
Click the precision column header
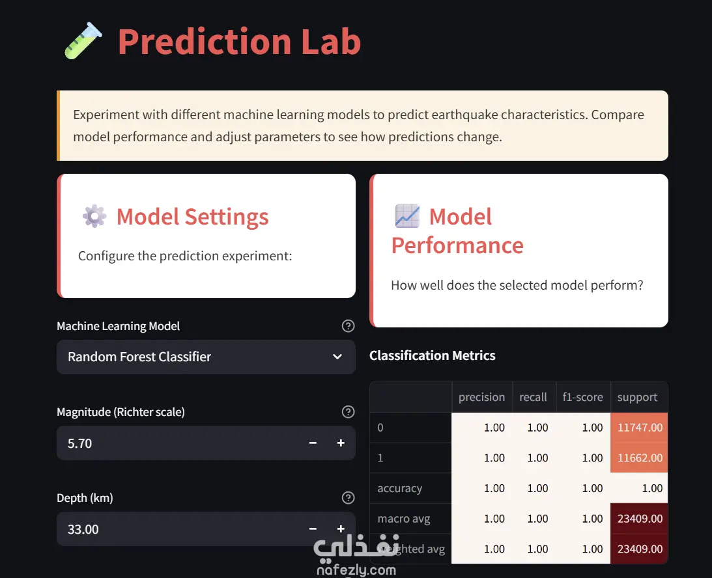click(481, 397)
